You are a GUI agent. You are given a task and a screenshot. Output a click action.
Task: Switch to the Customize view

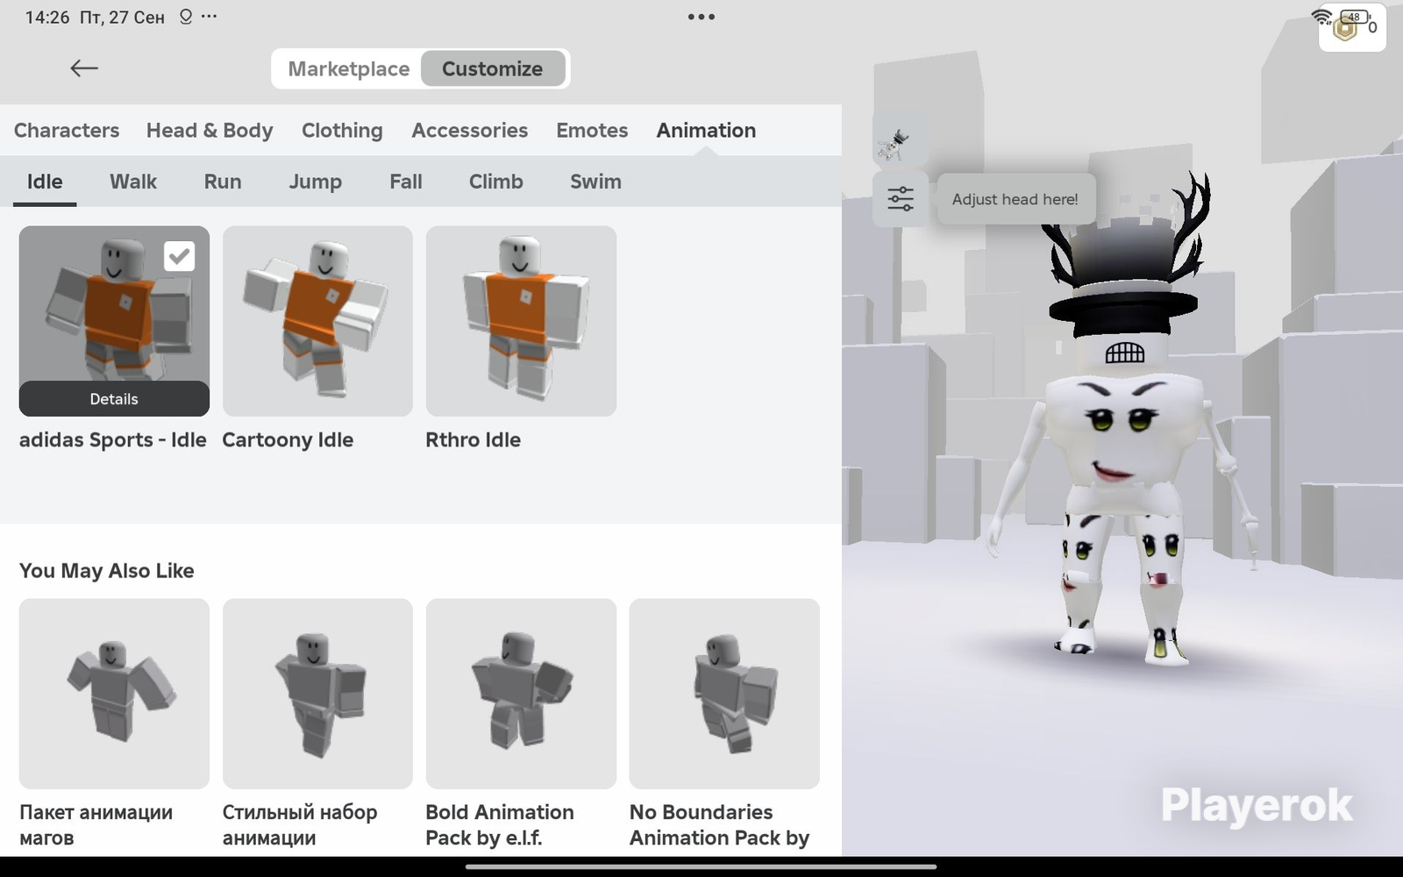coord(493,68)
